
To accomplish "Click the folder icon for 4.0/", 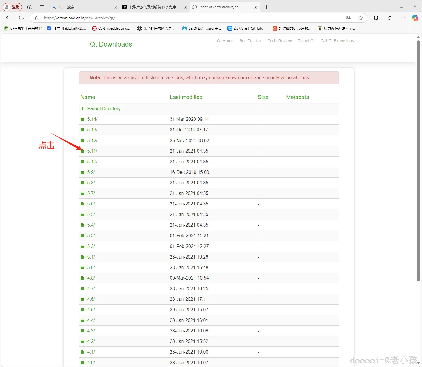I will [83, 363].
